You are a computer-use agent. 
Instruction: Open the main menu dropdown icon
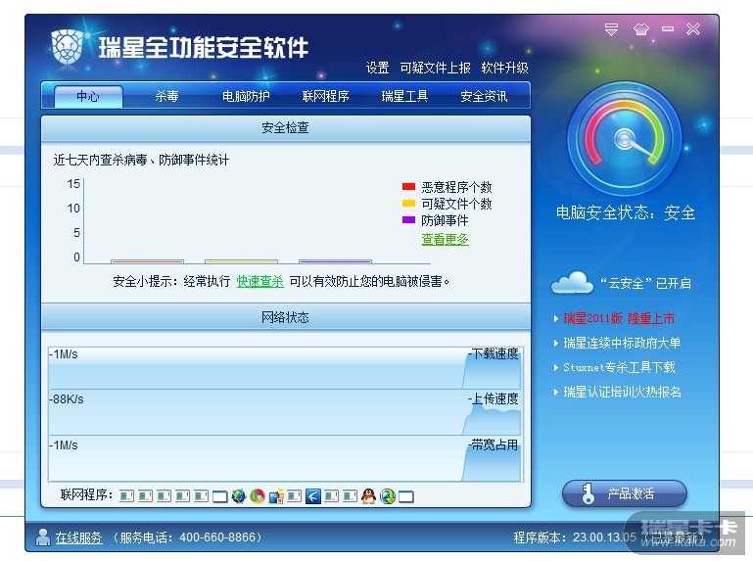pyautogui.click(x=611, y=29)
